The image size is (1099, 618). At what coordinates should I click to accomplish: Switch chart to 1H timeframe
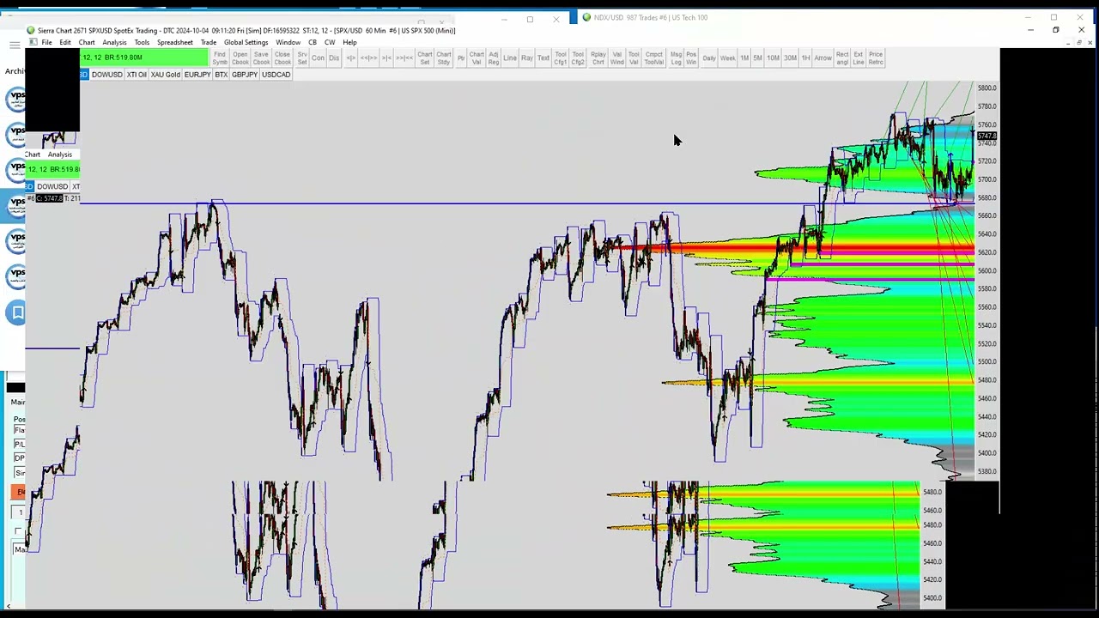pos(805,58)
